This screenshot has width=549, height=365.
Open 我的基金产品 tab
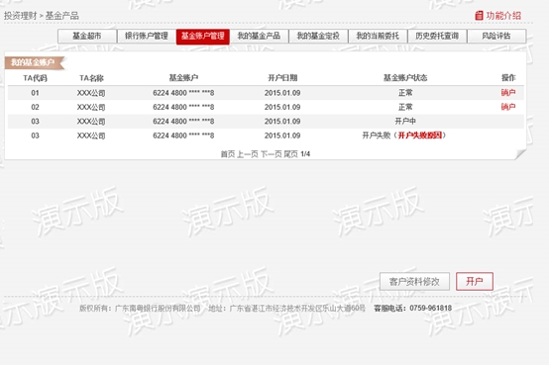(259, 36)
